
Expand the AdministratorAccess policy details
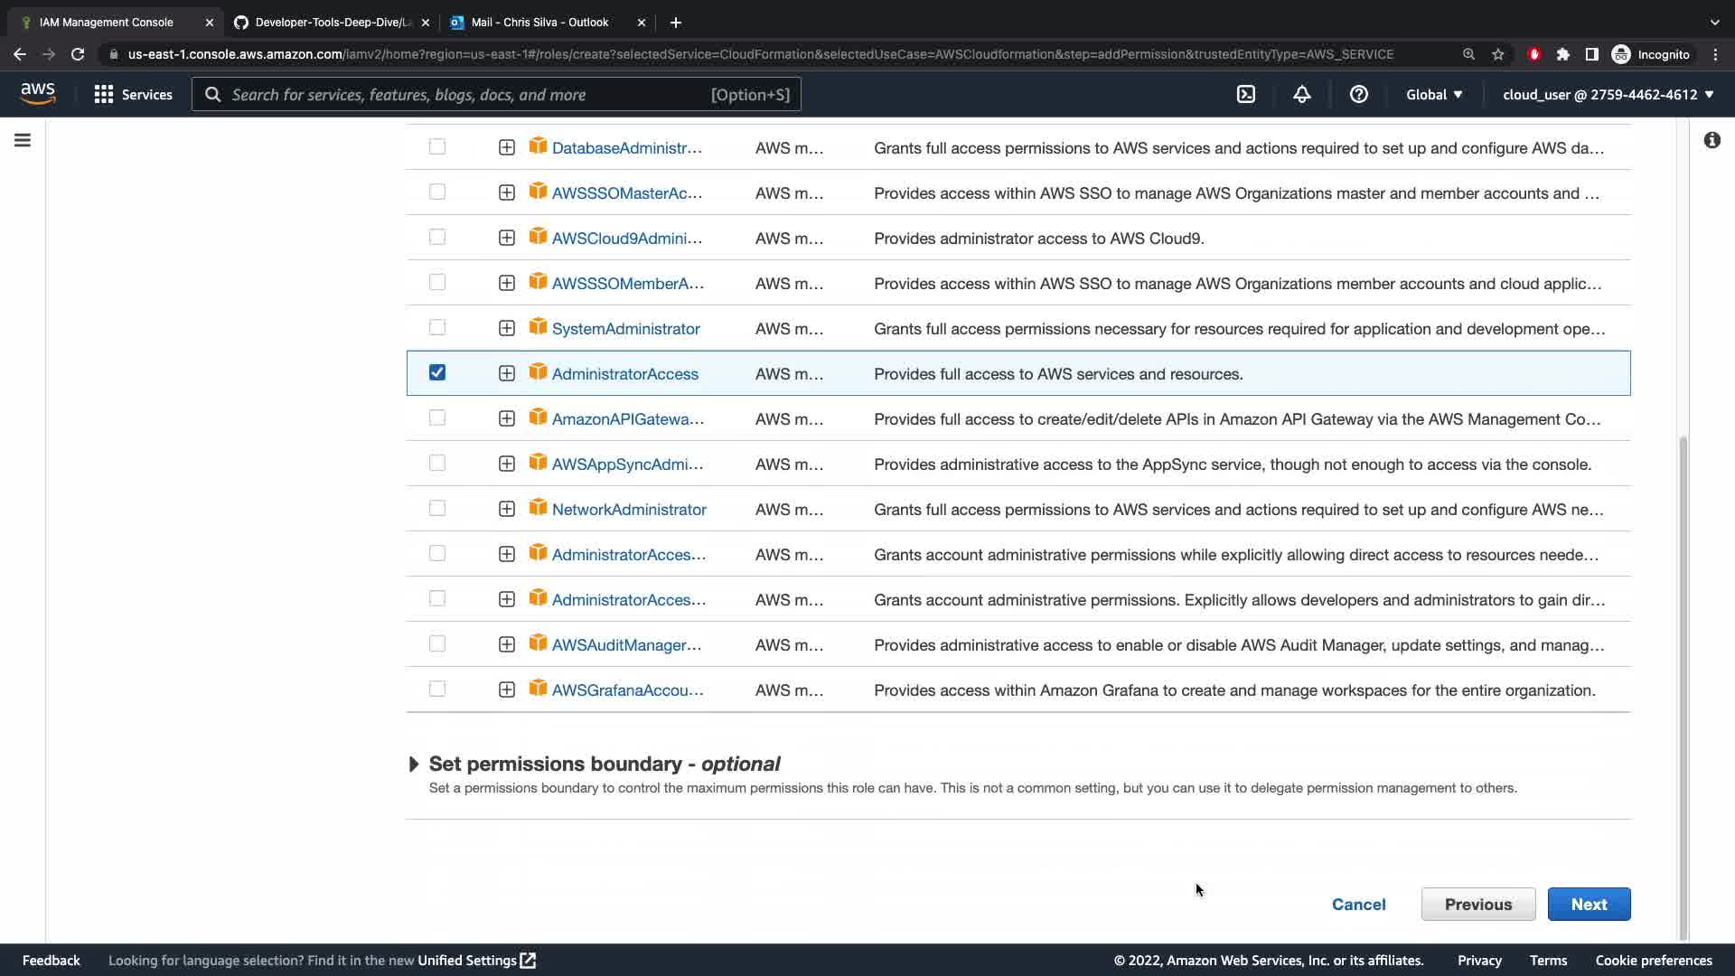click(507, 373)
